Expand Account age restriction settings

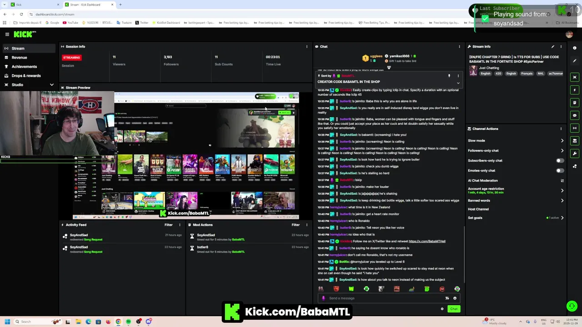(562, 190)
